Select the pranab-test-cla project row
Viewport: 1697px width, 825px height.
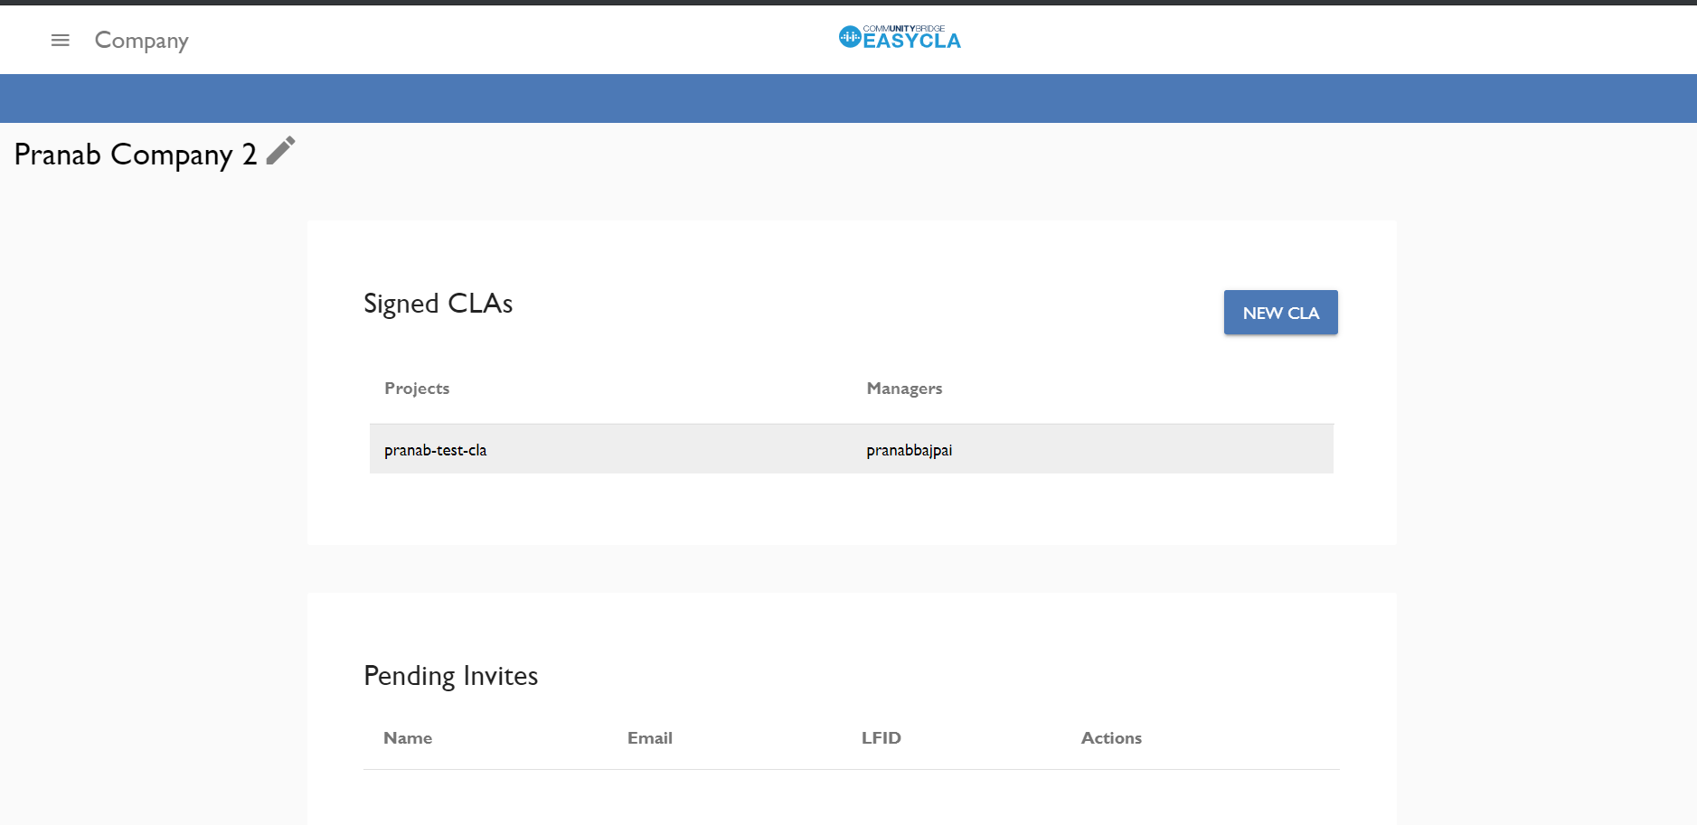click(851, 449)
